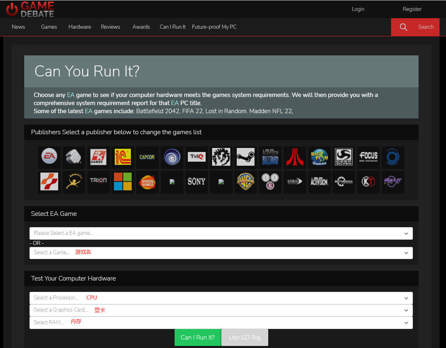Open the 'Please Select a EA game' dropdown
The height and width of the screenshot is (348, 446).
(221, 233)
